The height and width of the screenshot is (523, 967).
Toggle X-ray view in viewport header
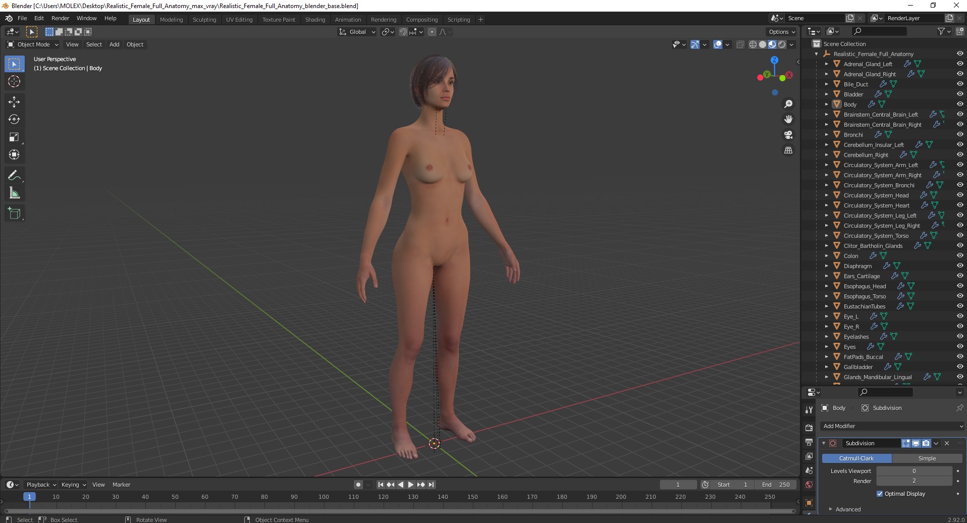point(740,44)
